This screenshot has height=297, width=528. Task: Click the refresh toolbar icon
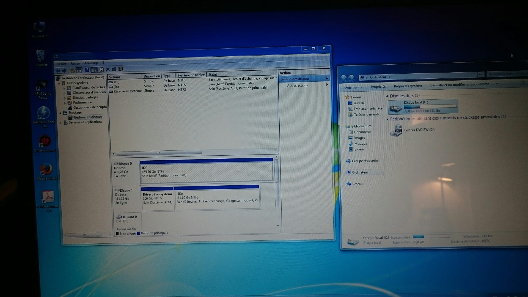[101, 70]
